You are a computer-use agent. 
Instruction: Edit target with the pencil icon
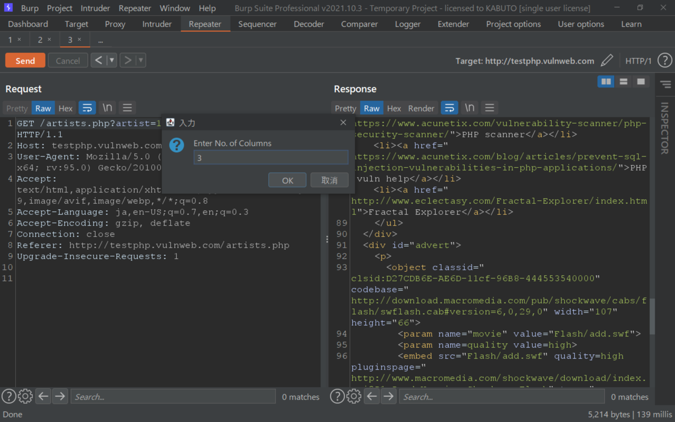(607, 60)
